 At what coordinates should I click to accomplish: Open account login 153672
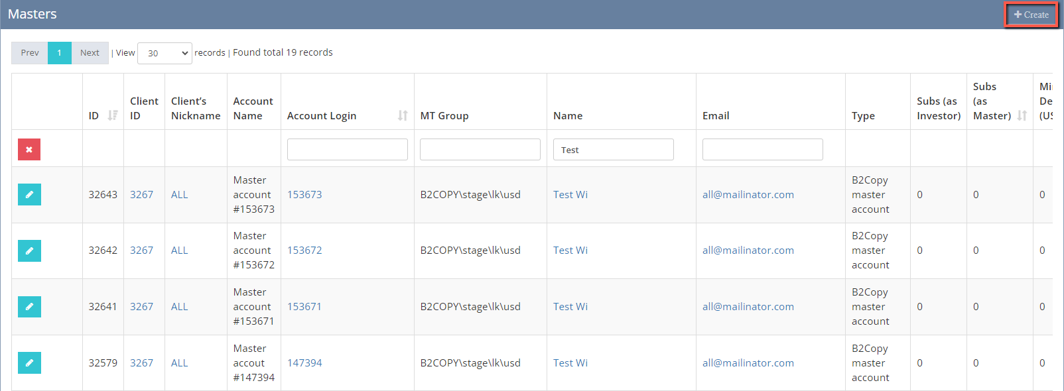coord(304,251)
